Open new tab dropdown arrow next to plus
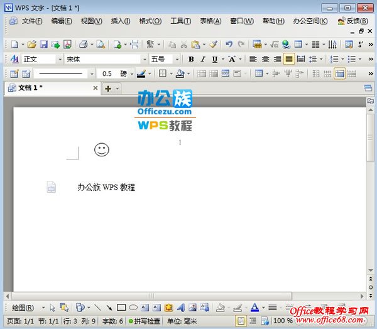 coord(117,89)
